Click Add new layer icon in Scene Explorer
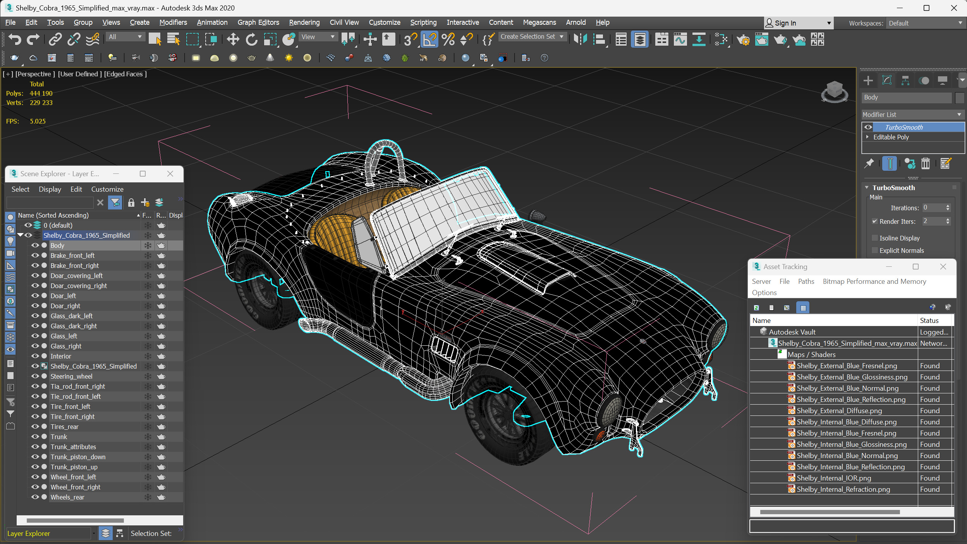 click(145, 202)
